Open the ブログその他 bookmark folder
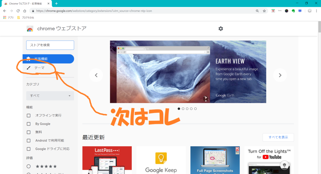Viewport: 321px width, 174px height. [x=26, y=18]
